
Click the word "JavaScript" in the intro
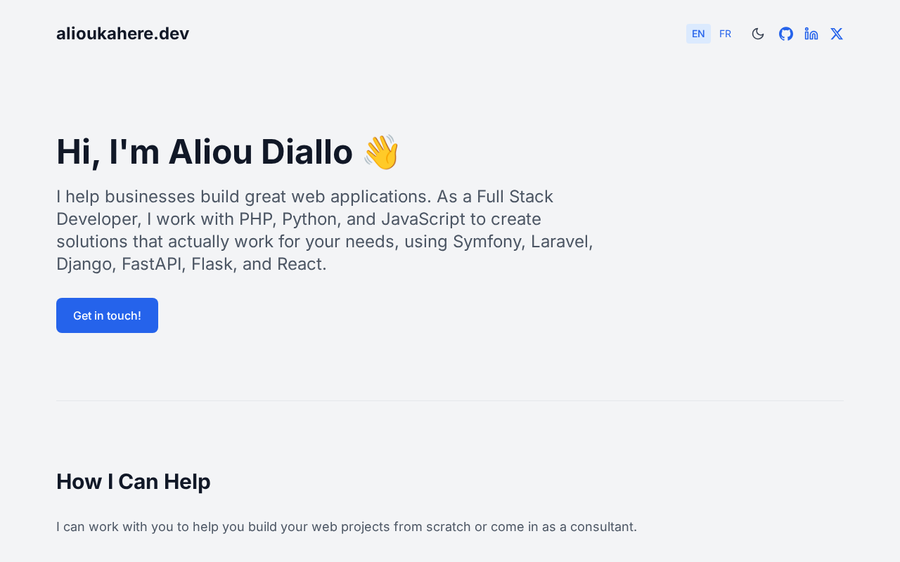pos(423,219)
